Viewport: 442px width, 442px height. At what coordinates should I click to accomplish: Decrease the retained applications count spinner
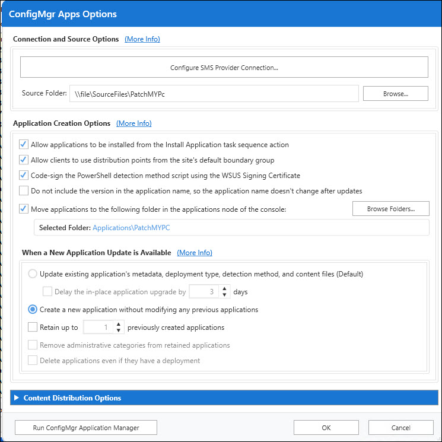click(119, 330)
